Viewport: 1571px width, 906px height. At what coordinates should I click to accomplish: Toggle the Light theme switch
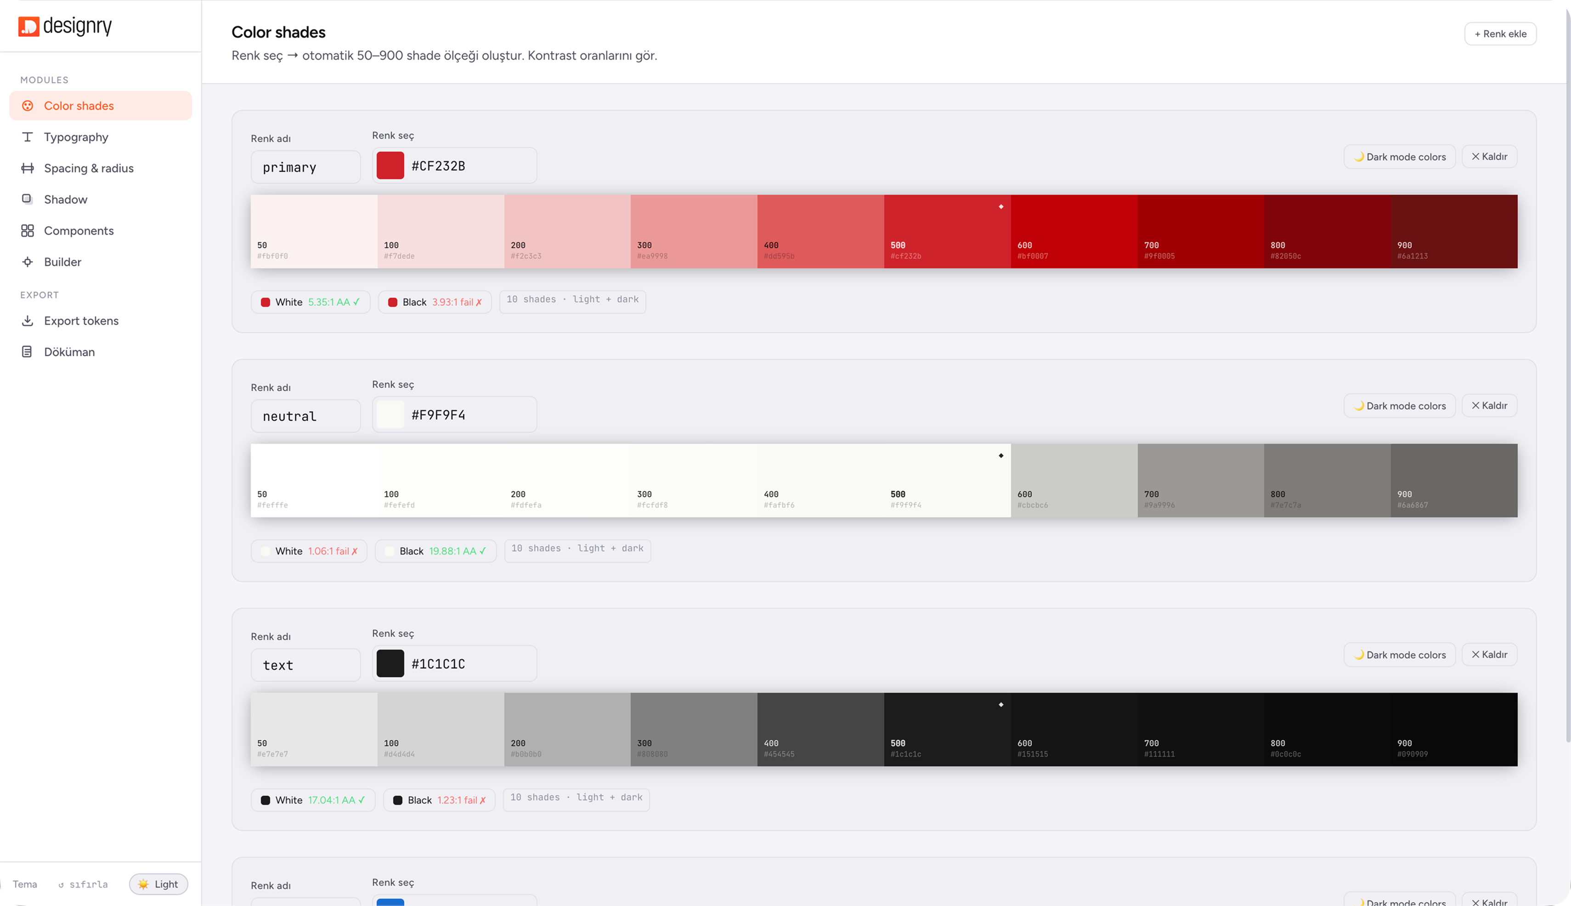(x=158, y=883)
